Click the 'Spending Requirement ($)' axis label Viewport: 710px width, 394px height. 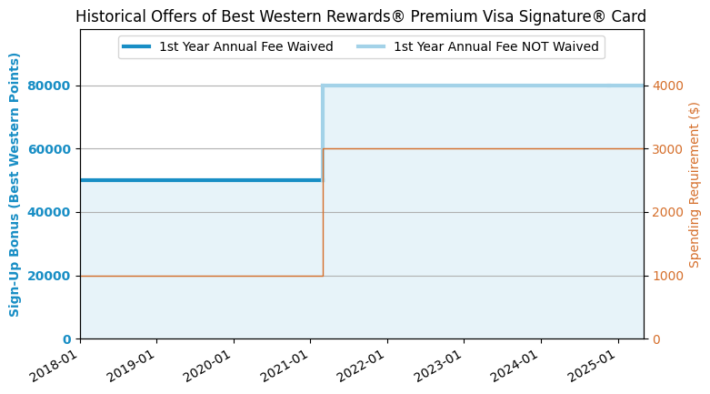tap(695, 185)
